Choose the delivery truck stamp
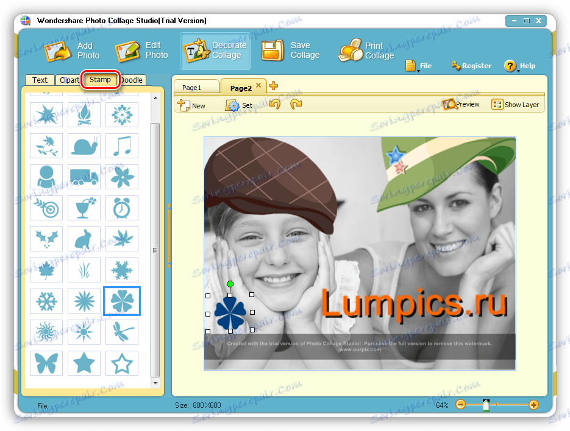570x431 pixels. (x=84, y=177)
